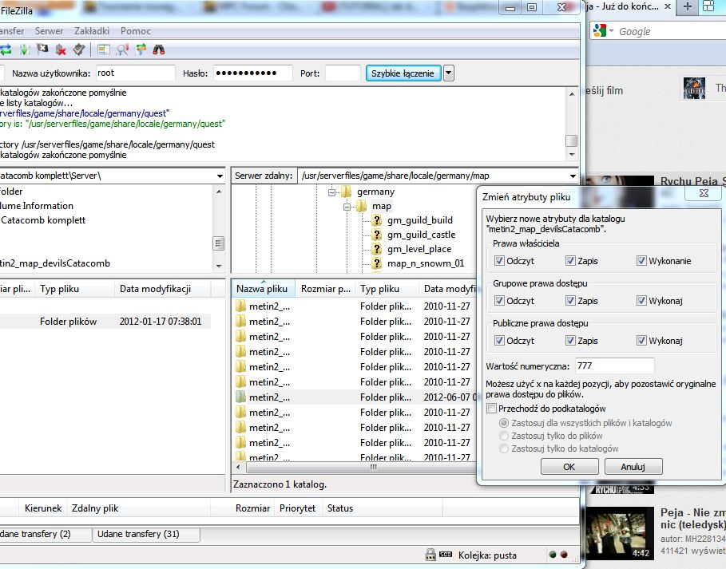Disconnect from server via red X icon

[x=61, y=49]
